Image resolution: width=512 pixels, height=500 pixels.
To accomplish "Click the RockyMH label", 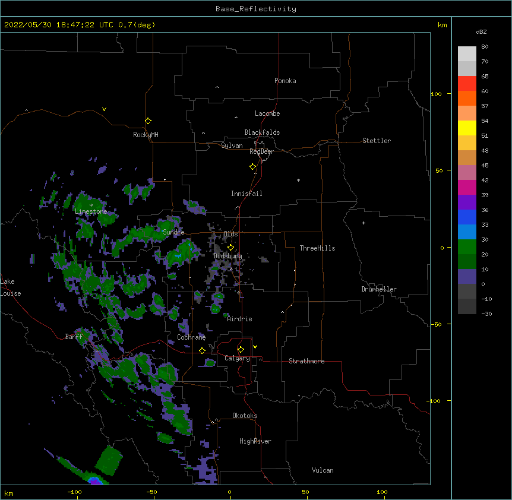I will pyautogui.click(x=146, y=135).
